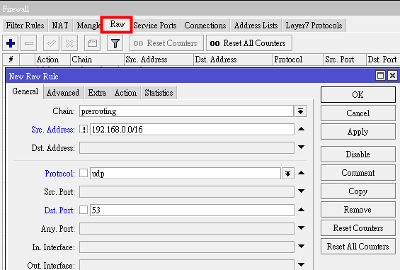The width and height of the screenshot is (400, 270).
Task: Click the remove (minus) toolbar icon
Action: tap(29, 43)
